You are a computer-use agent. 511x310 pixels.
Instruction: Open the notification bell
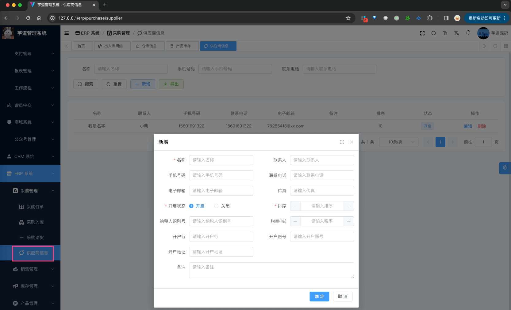468,33
